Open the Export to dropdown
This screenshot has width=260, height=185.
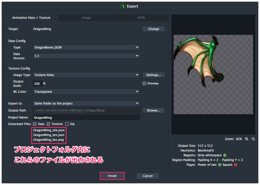pos(86,103)
